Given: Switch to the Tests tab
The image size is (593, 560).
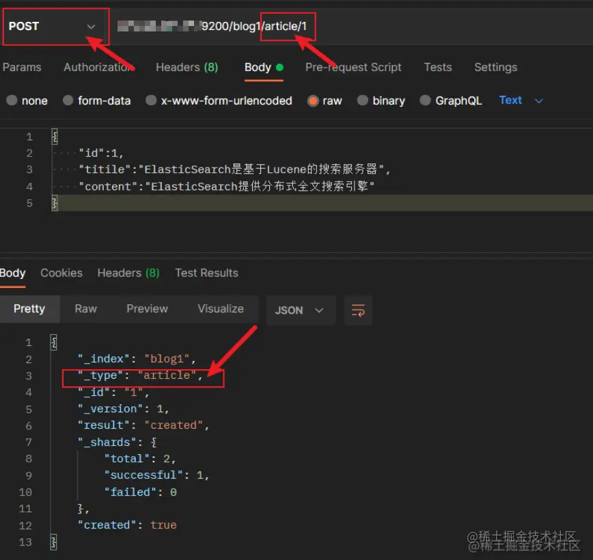Looking at the screenshot, I should (437, 68).
